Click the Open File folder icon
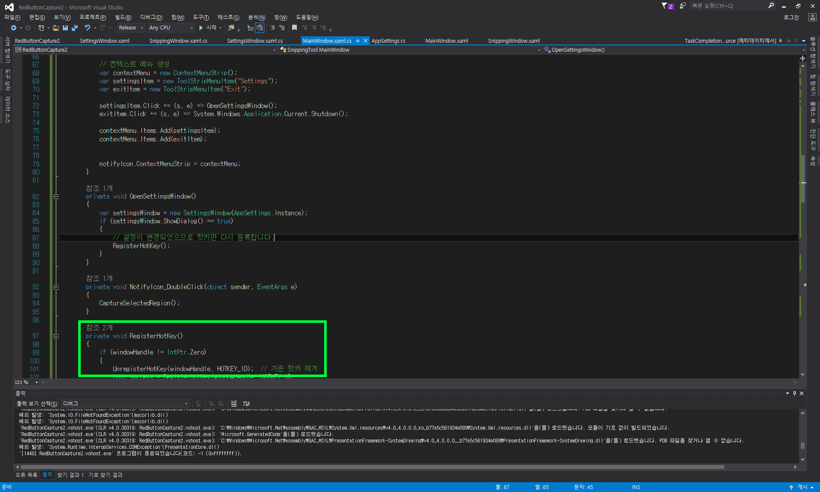This screenshot has height=492, width=820. click(56, 28)
